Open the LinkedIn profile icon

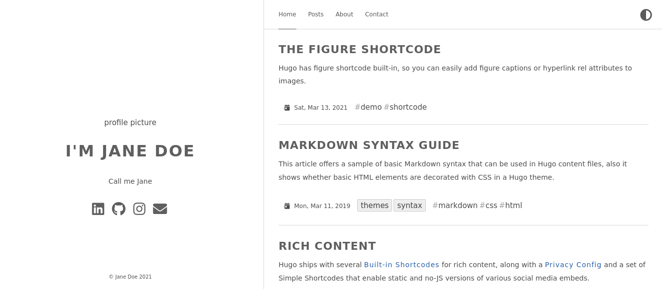pyautogui.click(x=98, y=209)
